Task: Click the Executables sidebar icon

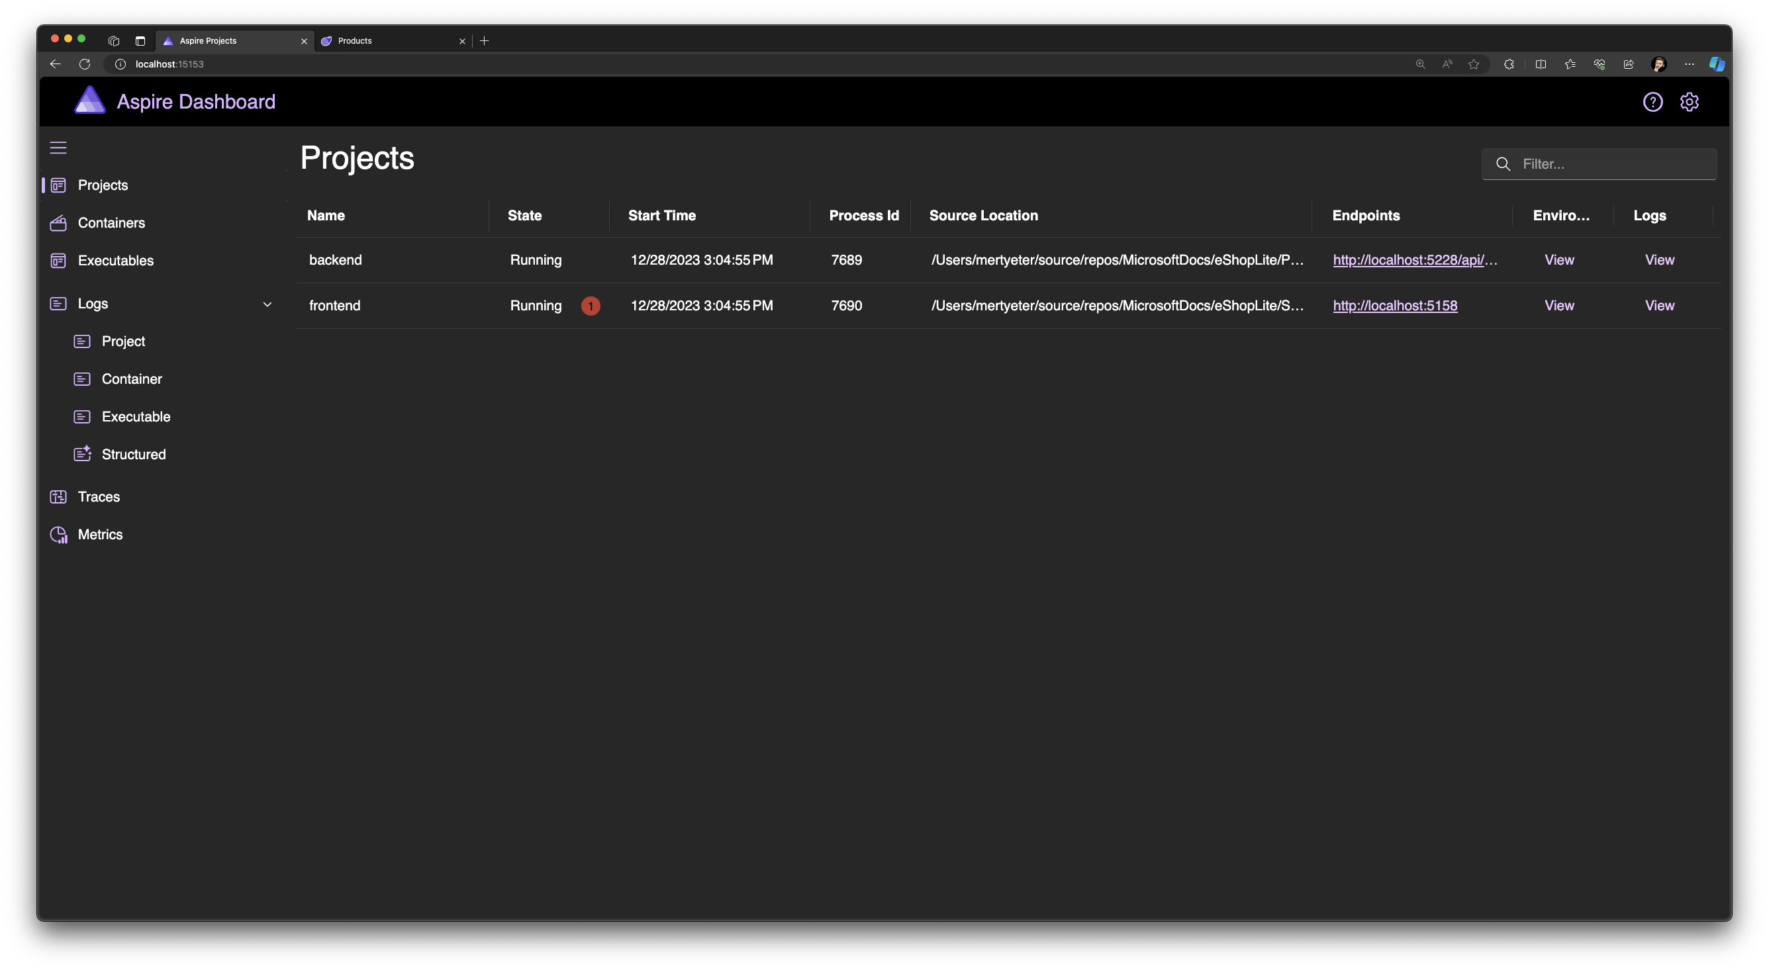Action: [58, 261]
